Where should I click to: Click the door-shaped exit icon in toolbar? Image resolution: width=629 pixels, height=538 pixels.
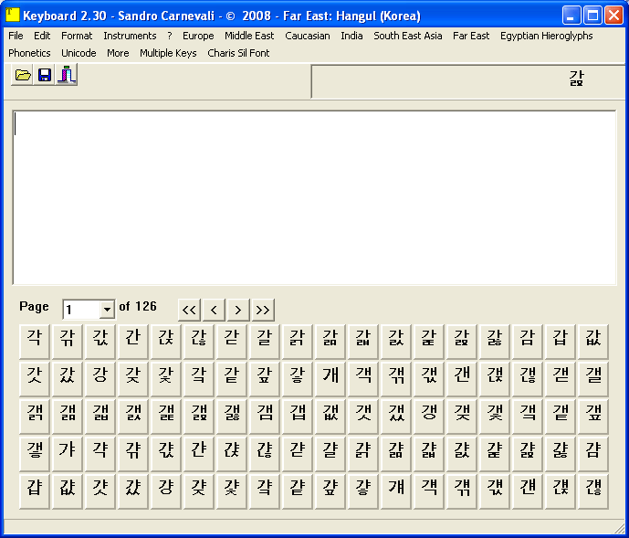coord(67,75)
